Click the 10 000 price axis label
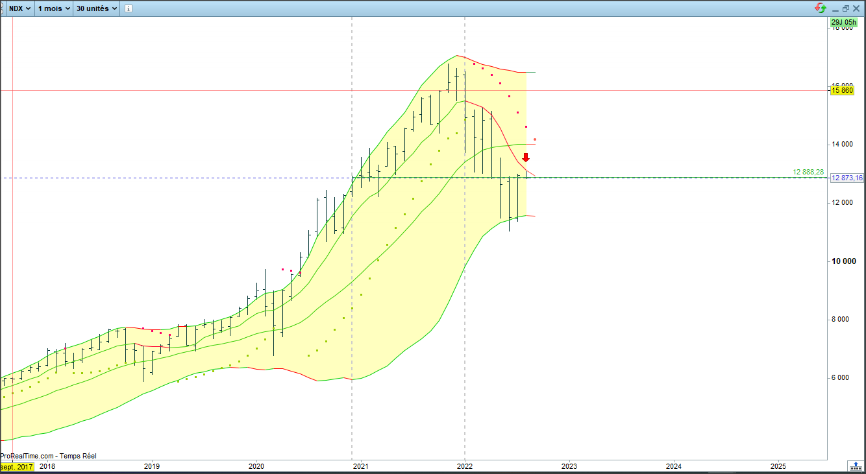866x474 pixels. (x=844, y=261)
